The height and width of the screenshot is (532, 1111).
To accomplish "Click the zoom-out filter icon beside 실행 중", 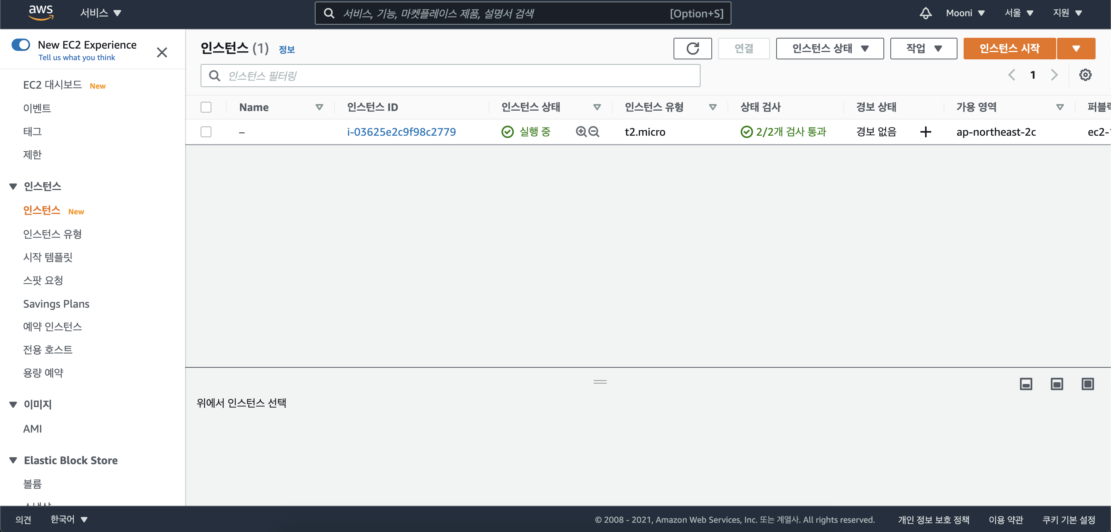I will pos(594,131).
